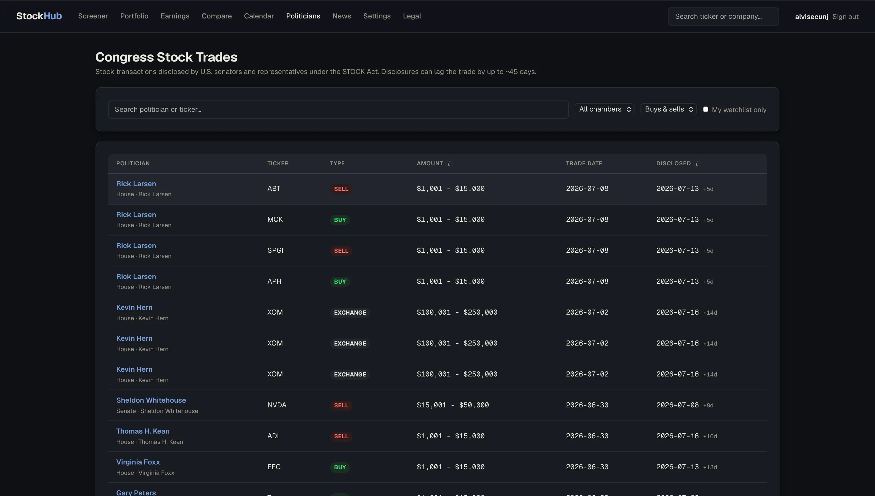Click the ADI ticker cell
Viewport: 875px width, 496px height.
click(x=273, y=436)
